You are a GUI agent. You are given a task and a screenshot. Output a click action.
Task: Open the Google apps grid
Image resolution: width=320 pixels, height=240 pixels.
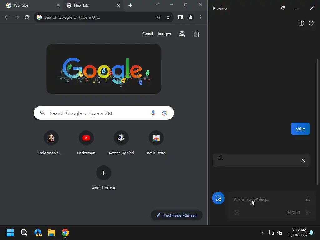[x=197, y=34]
